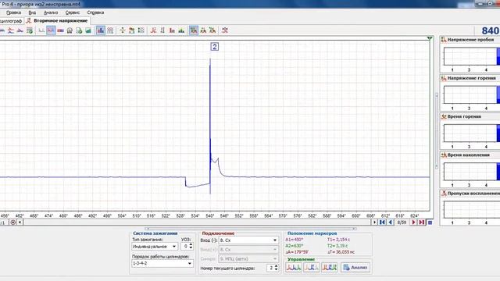Toggle the grid display toolbar icon

pos(110,30)
